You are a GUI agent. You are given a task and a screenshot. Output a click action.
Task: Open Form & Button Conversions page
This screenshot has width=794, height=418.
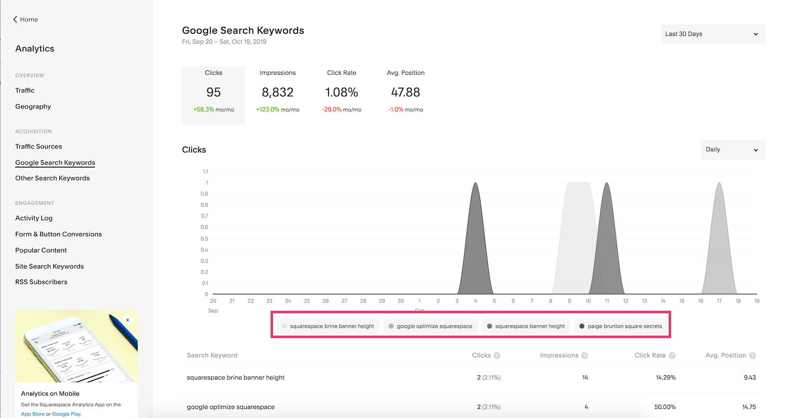[x=58, y=234]
